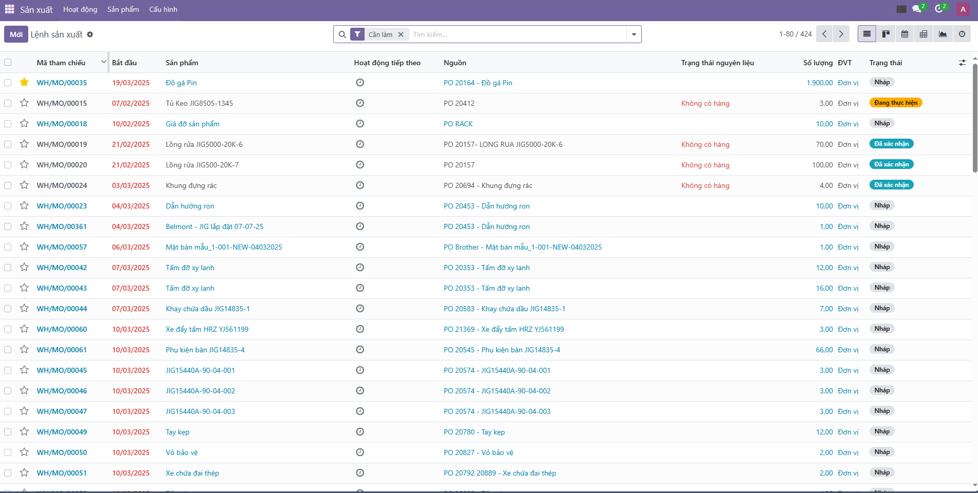The height and width of the screenshot is (493, 978).
Task: Open optional columns settings toggle
Action: (x=962, y=63)
